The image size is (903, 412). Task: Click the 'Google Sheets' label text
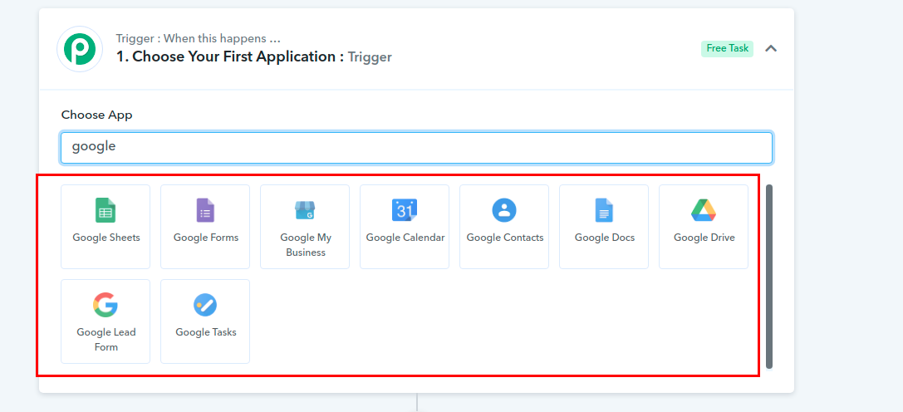tap(106, 238)
